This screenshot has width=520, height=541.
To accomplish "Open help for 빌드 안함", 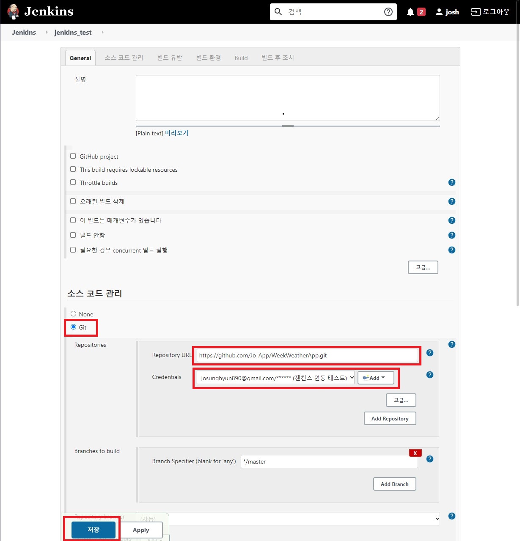I will [452, 235].
